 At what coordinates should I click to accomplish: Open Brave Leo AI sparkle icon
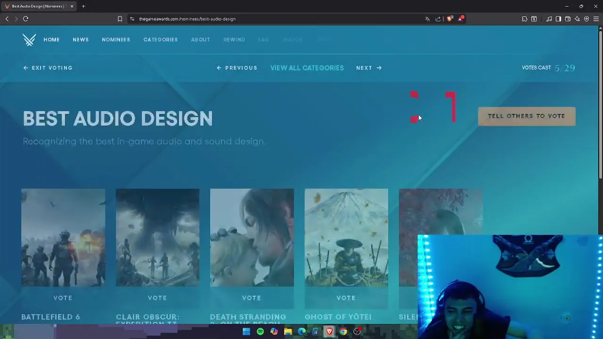[x=577, y=19]
